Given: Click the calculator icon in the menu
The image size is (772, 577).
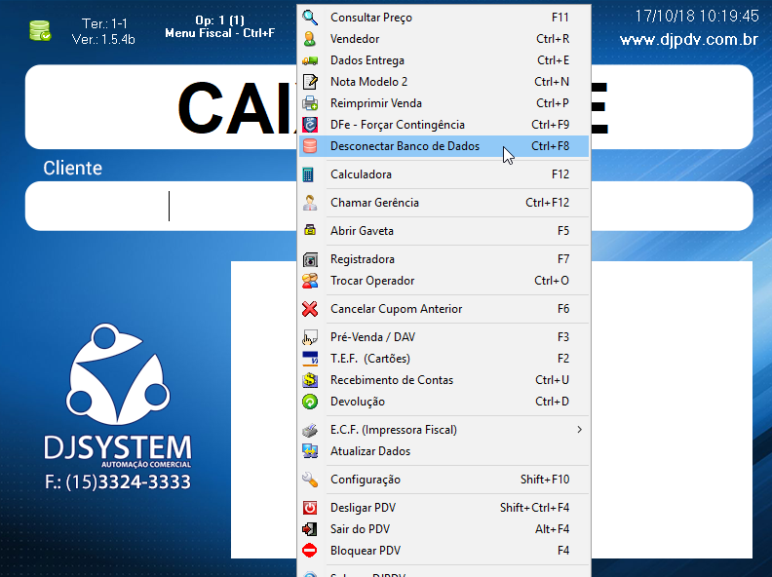Looking at the screenshot, I should pyautogui.click(x=310, y=174).
